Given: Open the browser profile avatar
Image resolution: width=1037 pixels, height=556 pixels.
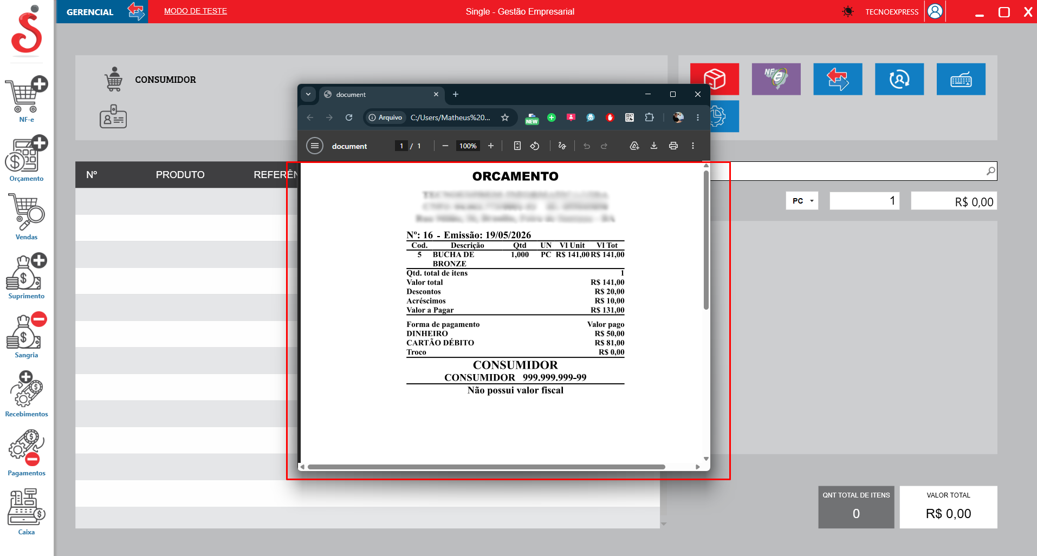Looking at the screenshot, I should click(x=678, y=117).
